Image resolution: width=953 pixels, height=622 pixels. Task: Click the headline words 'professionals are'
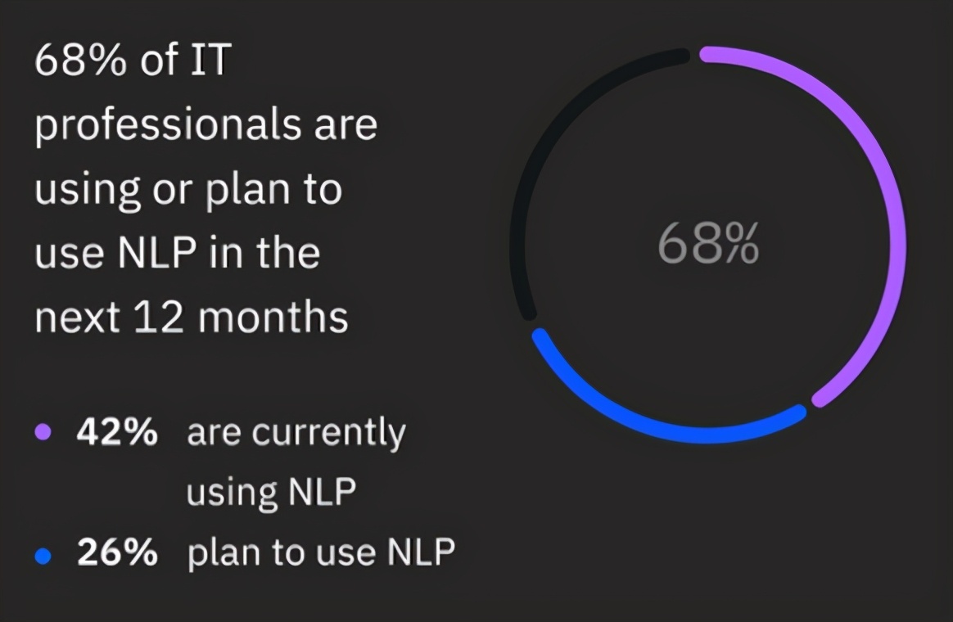point(206,124)
